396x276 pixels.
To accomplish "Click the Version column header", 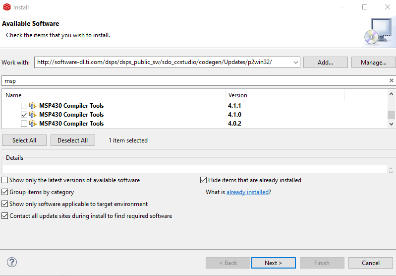I will pos(284,95).
